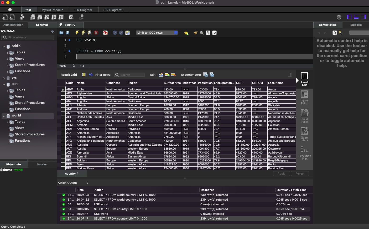Screen dimensions: 369x229
Task: Save snippet with the star icon
Action: (186, 33)
